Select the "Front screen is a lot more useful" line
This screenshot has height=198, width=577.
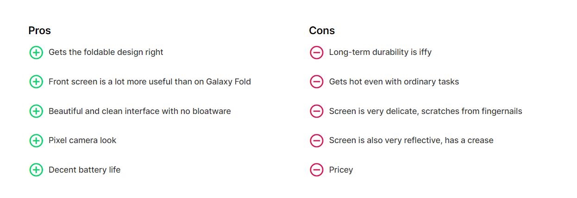150,82
